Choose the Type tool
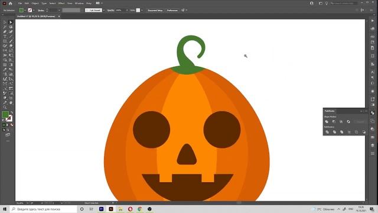 (5, 36)
